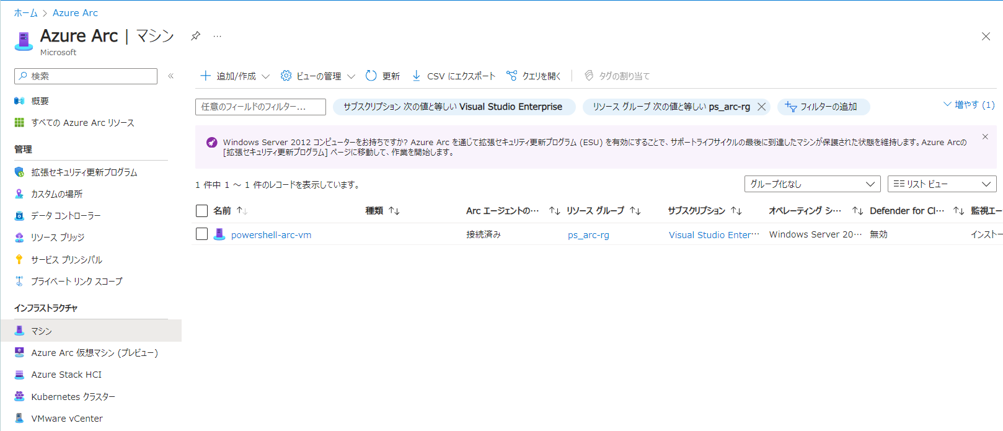The height and width of the screenshot is (431, 1003).
Task: Click the Azure Stack HCI icon
Action: [x=19, y=375]
